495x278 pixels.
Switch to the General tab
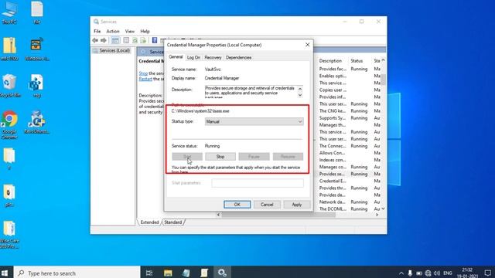176,57
